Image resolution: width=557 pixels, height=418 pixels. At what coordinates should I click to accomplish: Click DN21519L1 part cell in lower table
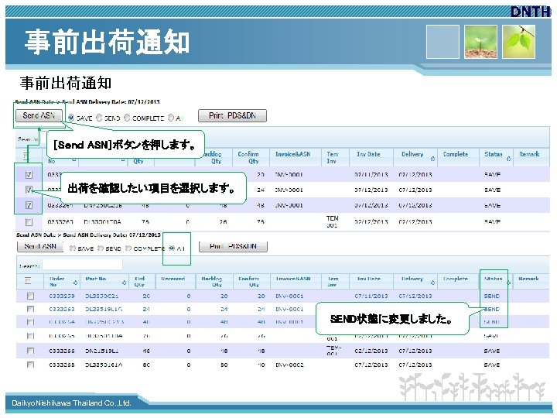pos(102,351)
